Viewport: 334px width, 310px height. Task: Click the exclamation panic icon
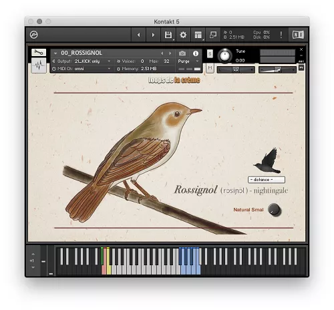tap(281, 35)
